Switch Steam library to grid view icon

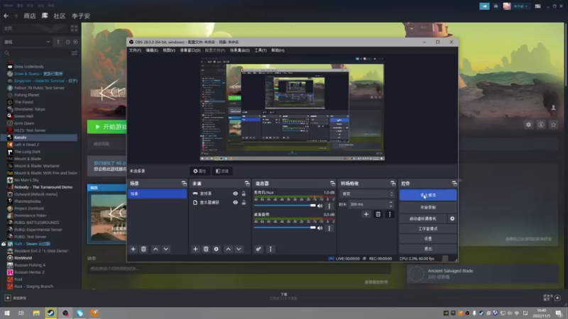(75, 28)
